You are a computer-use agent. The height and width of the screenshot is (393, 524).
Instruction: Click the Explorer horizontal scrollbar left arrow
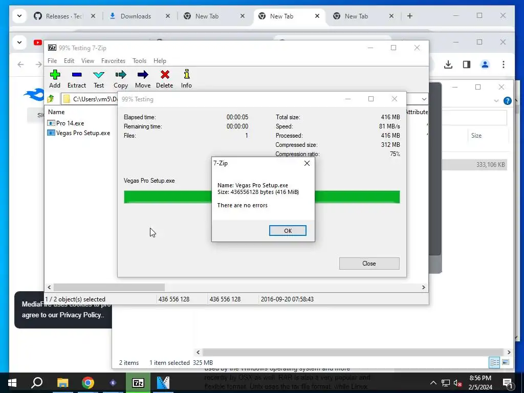pos(198,352)
